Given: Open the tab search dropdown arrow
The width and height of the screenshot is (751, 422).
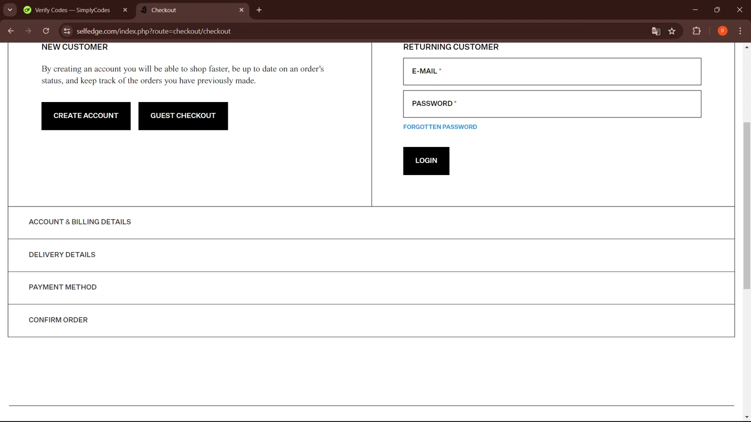Looking at the screenshot, I should [10, 10].
